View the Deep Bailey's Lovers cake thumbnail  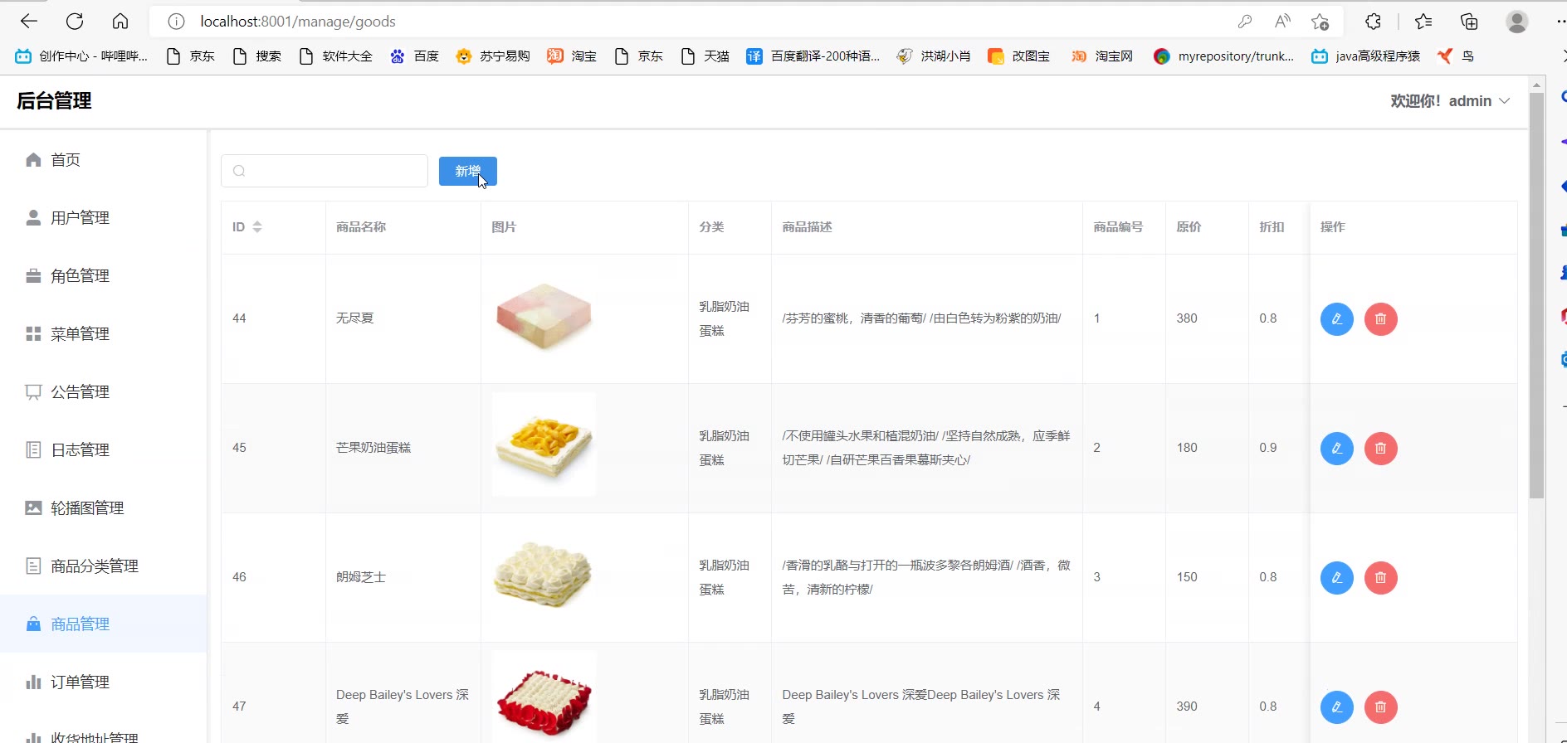coord(544,697)
